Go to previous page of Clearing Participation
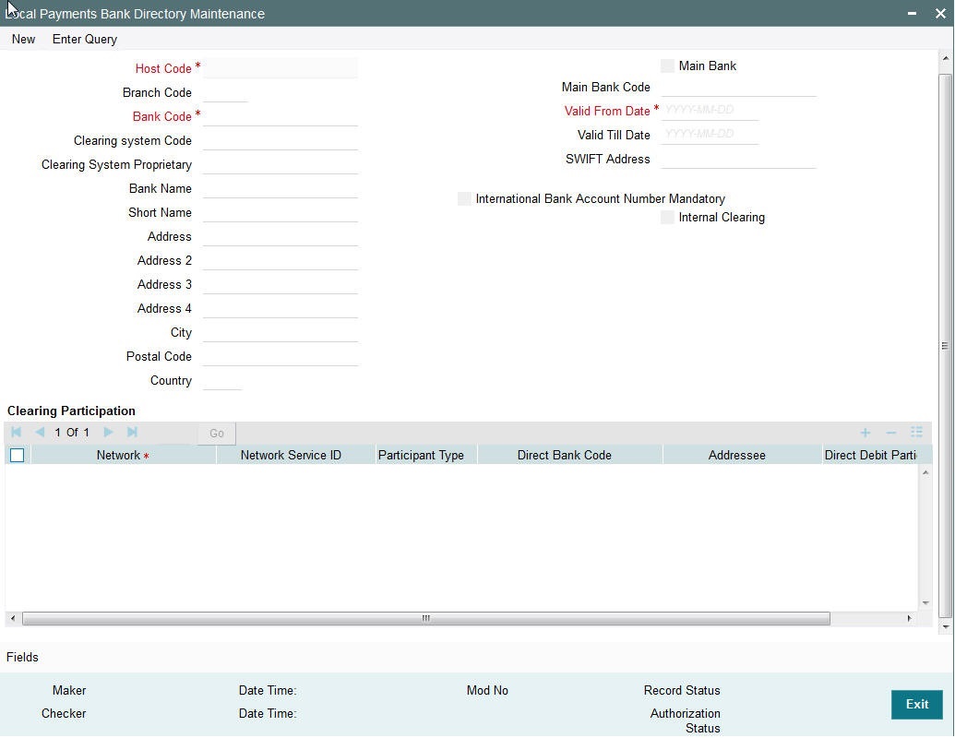Image resolution: width=955 pixels, height=738 pixels. (x=40, y=433)
